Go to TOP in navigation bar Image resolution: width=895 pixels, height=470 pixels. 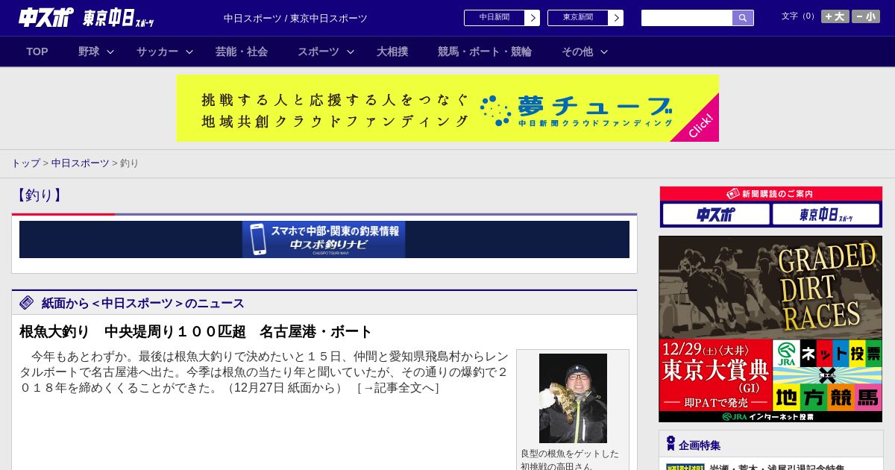[x=37, y=51]
